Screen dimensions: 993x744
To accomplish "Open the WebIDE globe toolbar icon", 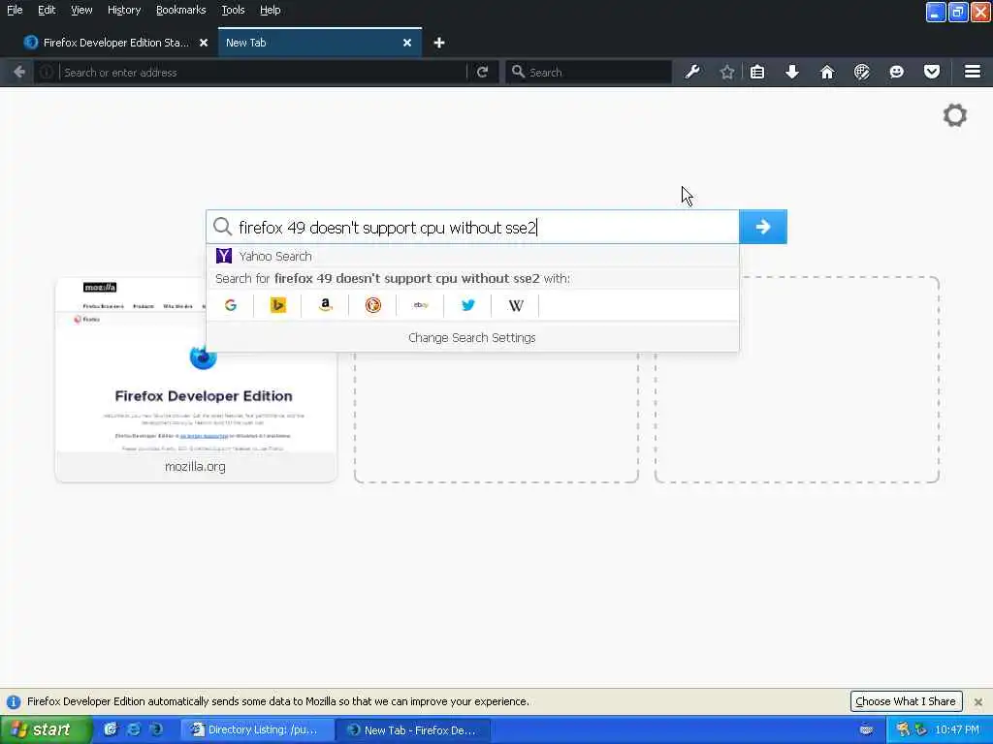I will 861,72.
